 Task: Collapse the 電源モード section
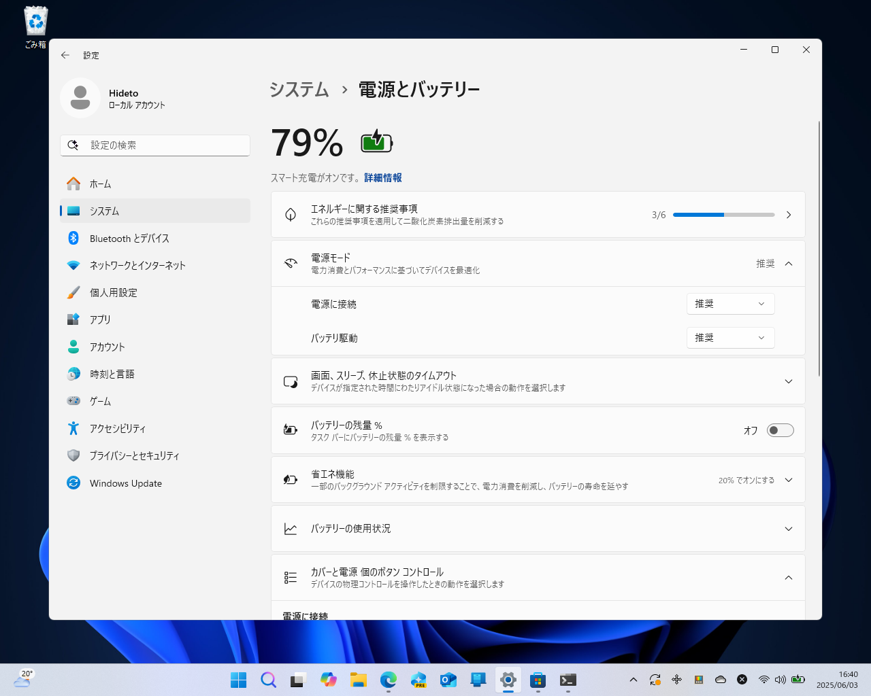pos(788,263)
